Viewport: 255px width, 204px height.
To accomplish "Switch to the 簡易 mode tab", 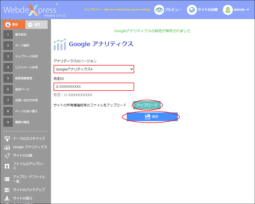I will [x=14, y=24].
